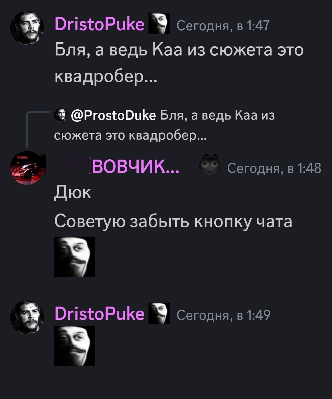The height and width of the screenshot is (399, 332).
Task: Open the DristoPuke username on the 1:47 message
Action: pos(100,24)
